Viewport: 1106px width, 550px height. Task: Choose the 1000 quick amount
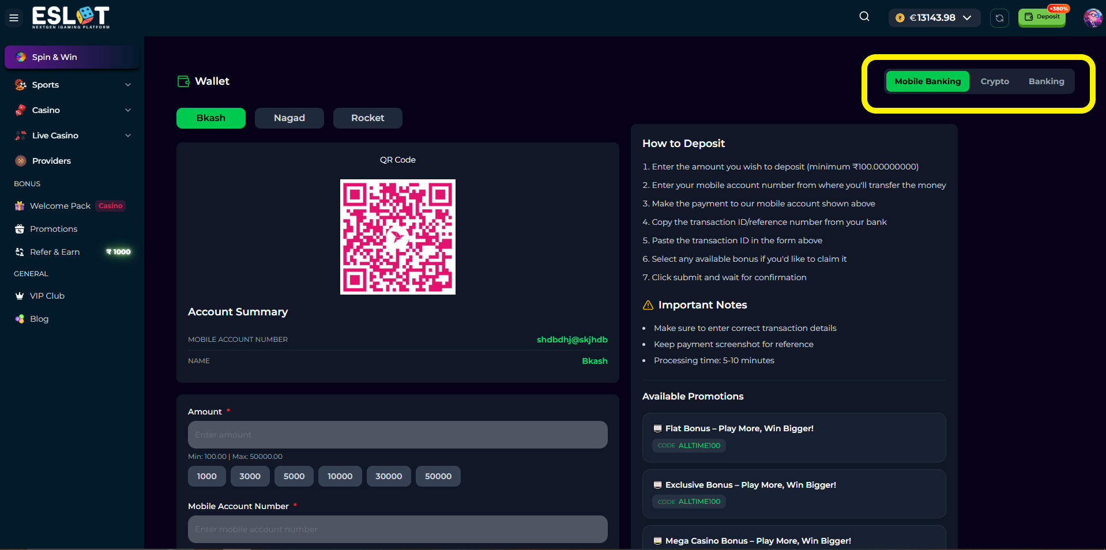point(207,476)
